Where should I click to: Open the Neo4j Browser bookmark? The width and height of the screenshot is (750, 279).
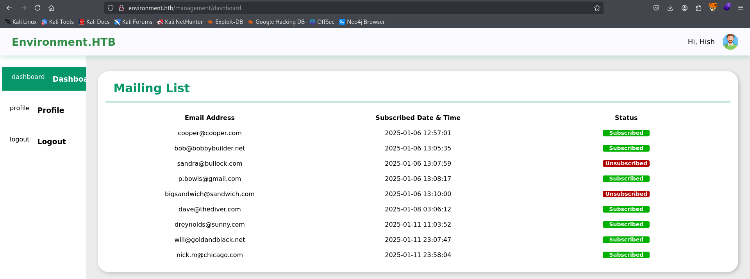(x=362, y=22)
